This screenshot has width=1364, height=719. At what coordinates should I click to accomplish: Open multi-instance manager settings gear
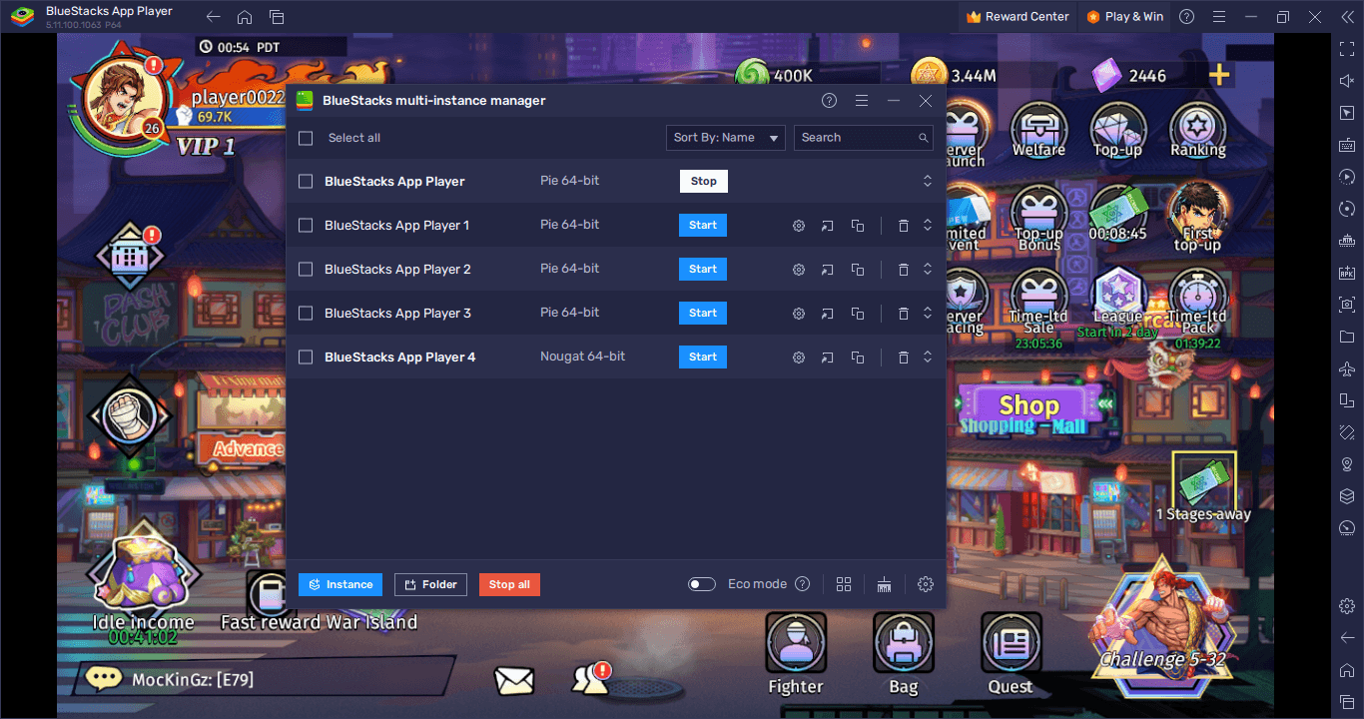pos(926,584)
